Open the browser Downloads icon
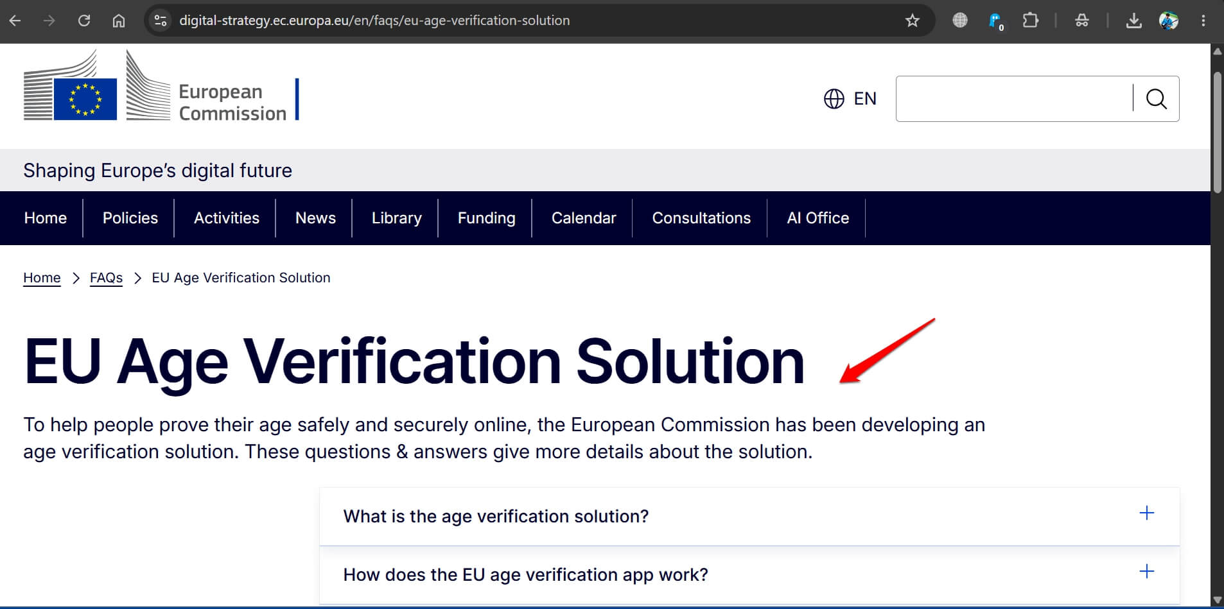This screenshot has height=609, width=1224. tap(1134, 21)
